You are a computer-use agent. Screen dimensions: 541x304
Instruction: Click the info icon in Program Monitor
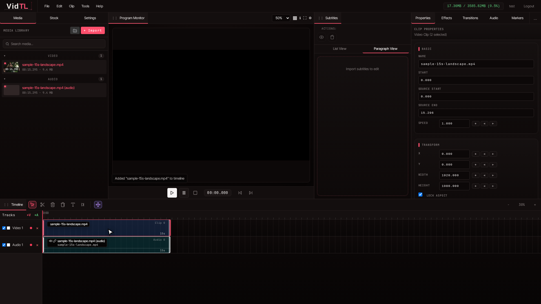pos(300,18)
